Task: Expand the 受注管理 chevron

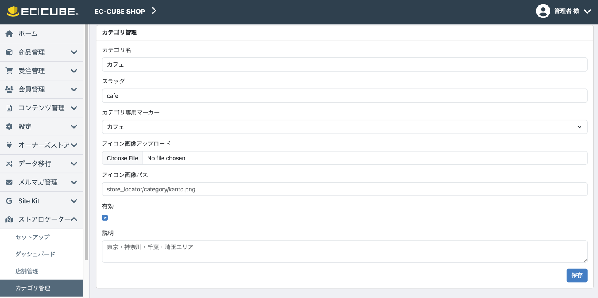Action: coord(74,71)
